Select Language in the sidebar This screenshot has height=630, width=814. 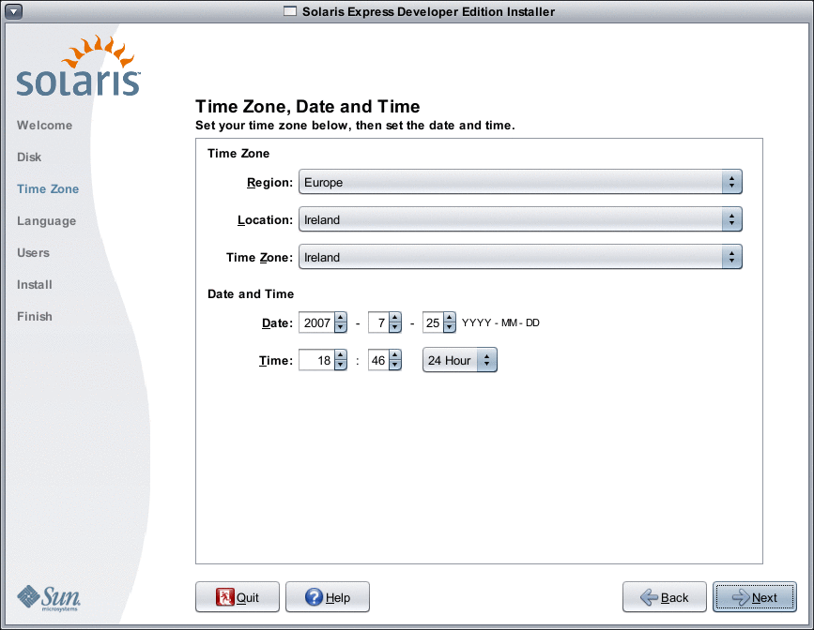(46, 220)
